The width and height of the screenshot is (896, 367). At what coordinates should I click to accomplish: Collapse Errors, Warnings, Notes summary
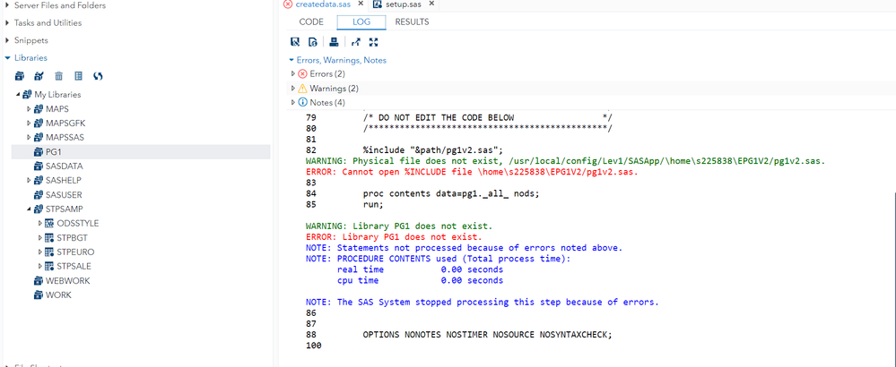(291, 60)
